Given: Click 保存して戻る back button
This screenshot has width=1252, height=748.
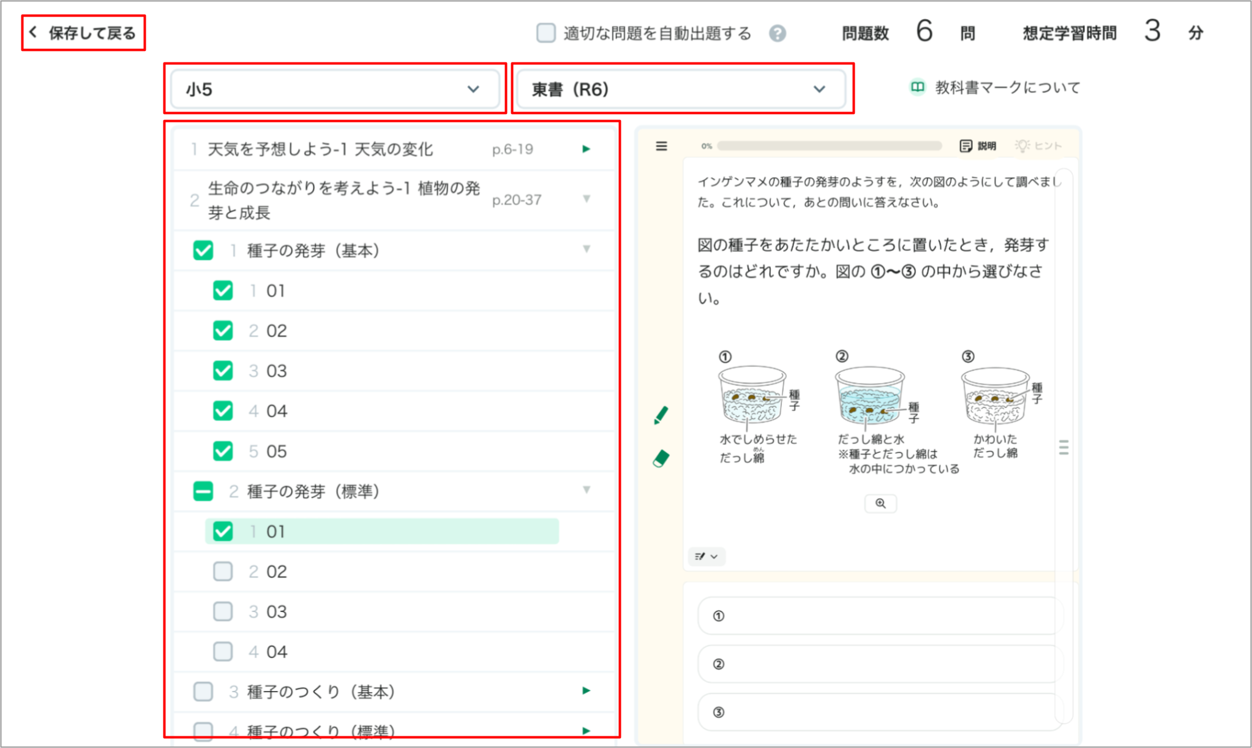Looking at the screenshot, I should pyautogui.click(x=83, y=33).
